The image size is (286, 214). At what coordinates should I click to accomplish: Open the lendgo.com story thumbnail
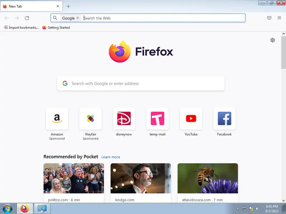[x=141, y=178]
